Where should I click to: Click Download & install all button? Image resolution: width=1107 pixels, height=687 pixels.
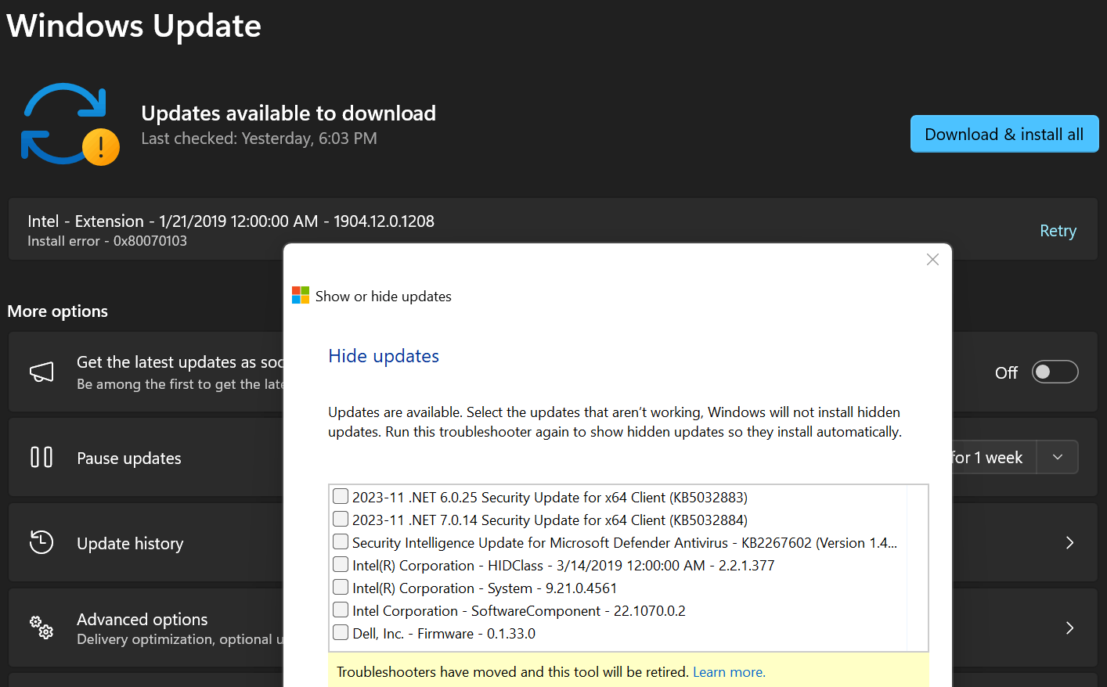(1004, 134)
